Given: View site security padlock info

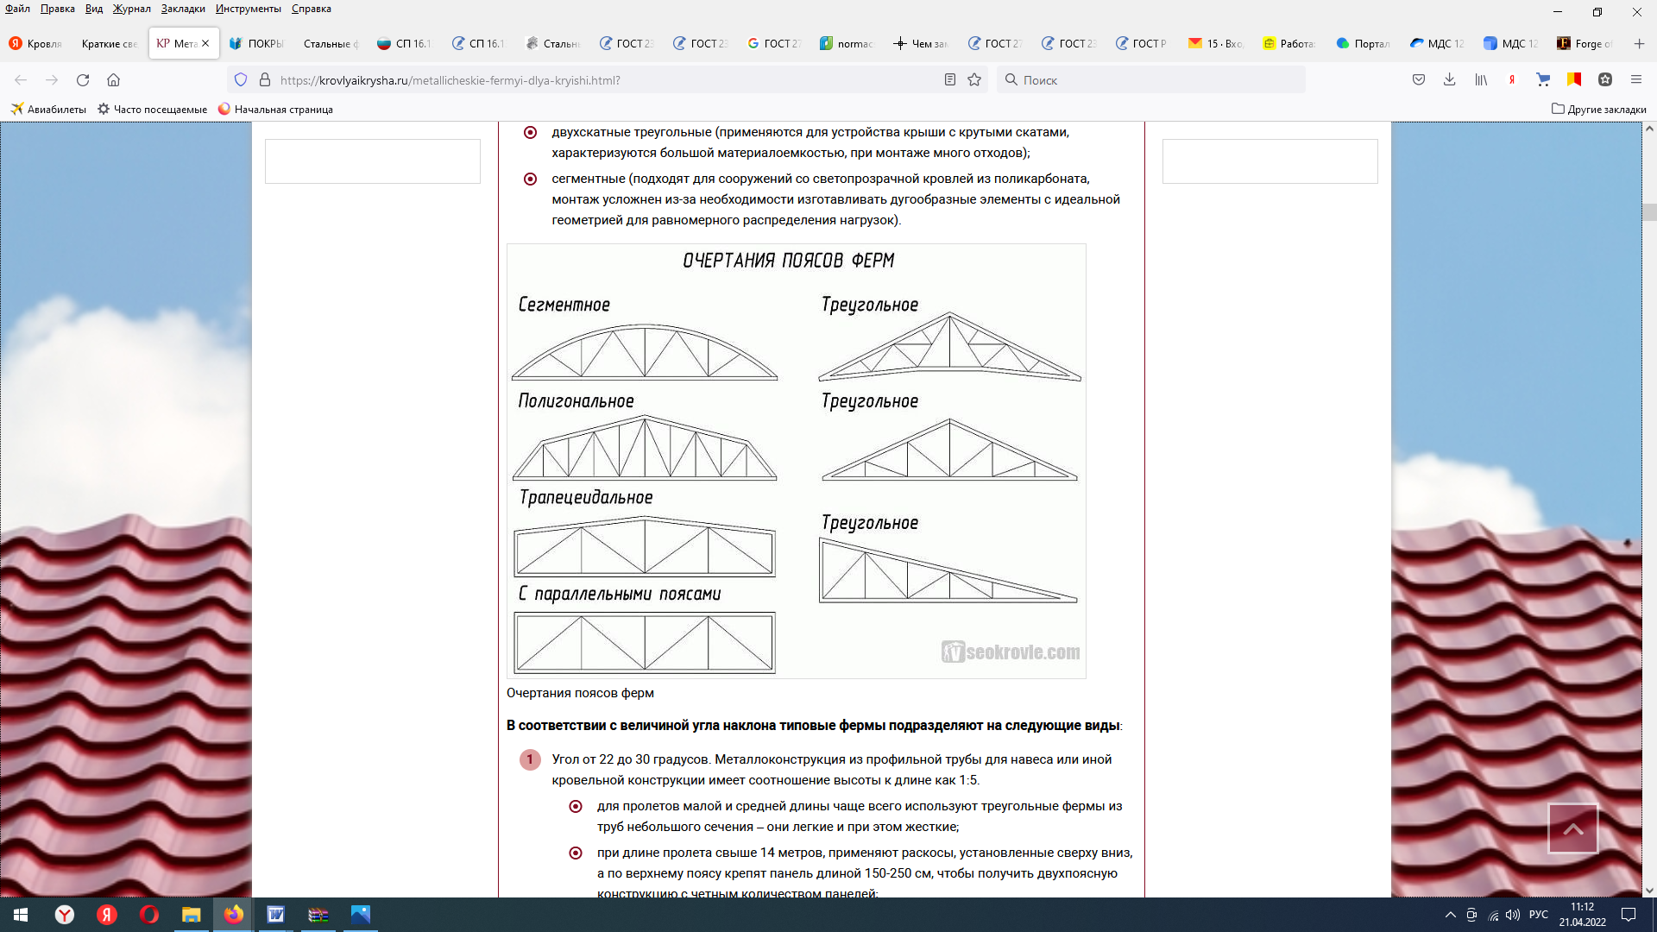Looking at the screenshot, I should pos(265,79).
